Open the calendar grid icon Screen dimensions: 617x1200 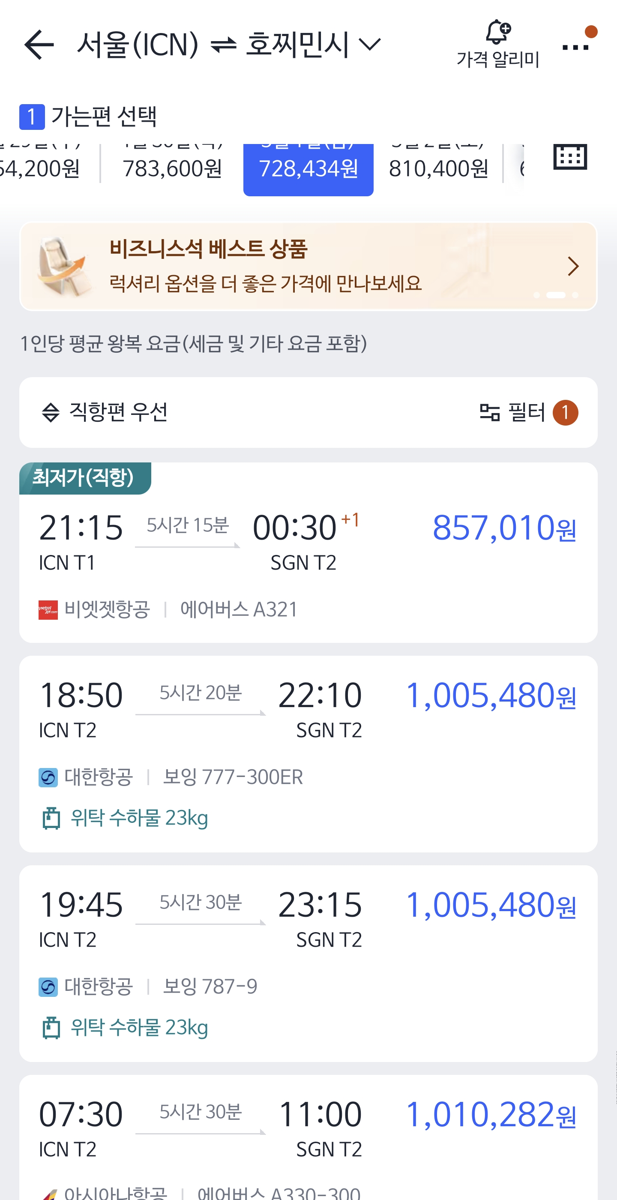[x=570, y=156]
